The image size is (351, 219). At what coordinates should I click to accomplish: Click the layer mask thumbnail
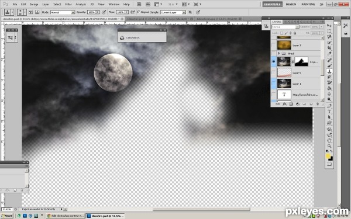click(x=301, y=62)
